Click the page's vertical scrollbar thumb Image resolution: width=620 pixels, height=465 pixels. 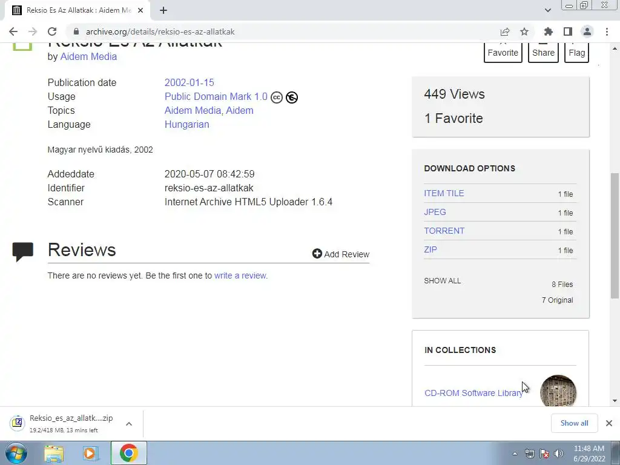pyautogui.click(x=615, y=236)
